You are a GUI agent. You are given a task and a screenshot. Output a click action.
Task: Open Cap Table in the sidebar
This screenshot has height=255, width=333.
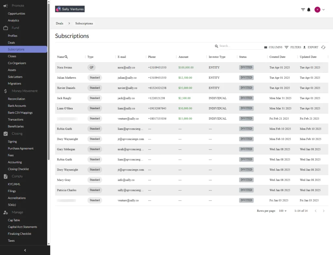14,220
